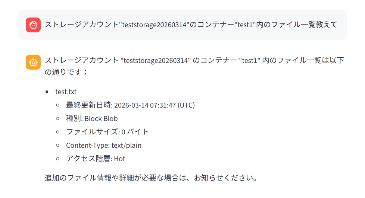Click the Content-Type label
This screenshot has height=198, width=365.
88,145
